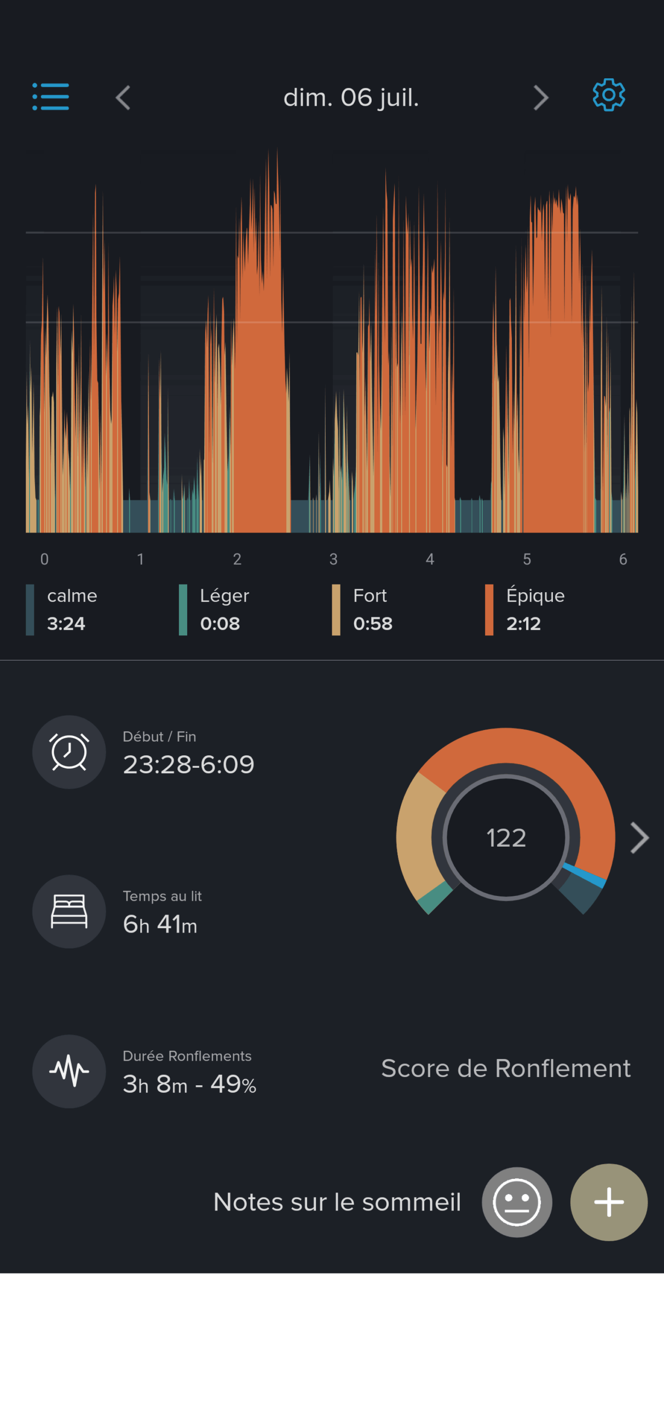Image resolution: width=664 pixels, height=1401 pixels.
Task: Tap the date title dim. 06 juil.
Action: pyautogui.click(x=351, y=98)
